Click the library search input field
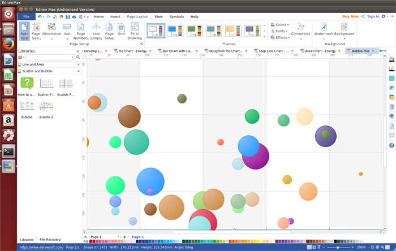 pos(50,57)
